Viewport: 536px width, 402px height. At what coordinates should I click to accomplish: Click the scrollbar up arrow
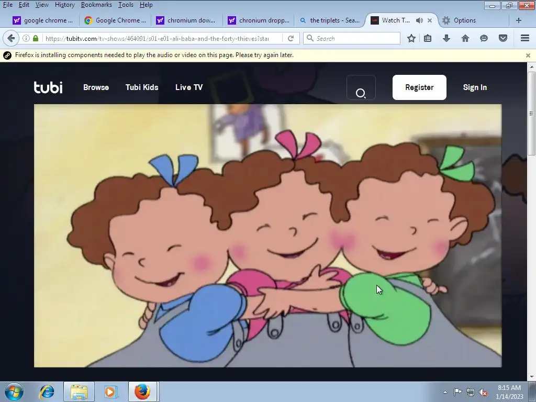click(x=531, y=66)
